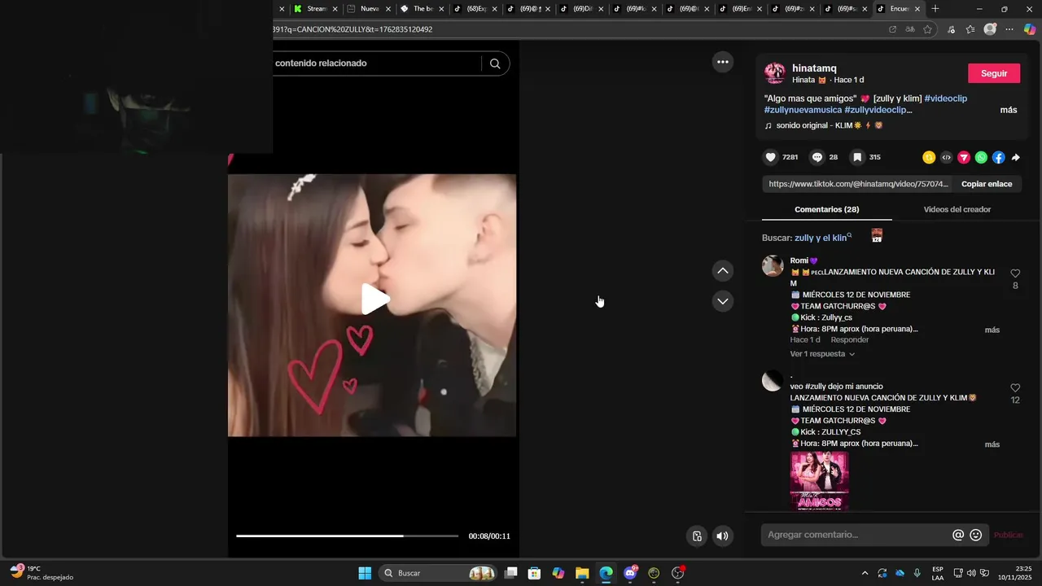Click the video progress bar
Viewport: 1042px width, 586px height.
coord(348,536)
